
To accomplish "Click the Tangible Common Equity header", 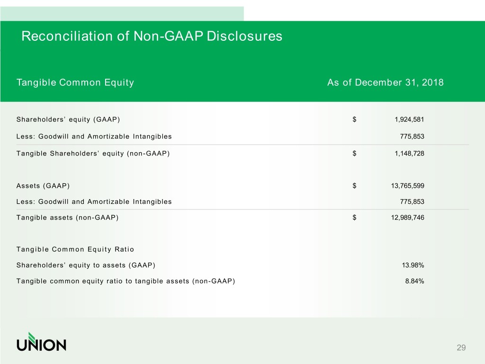I will click(x=75, y=83).
